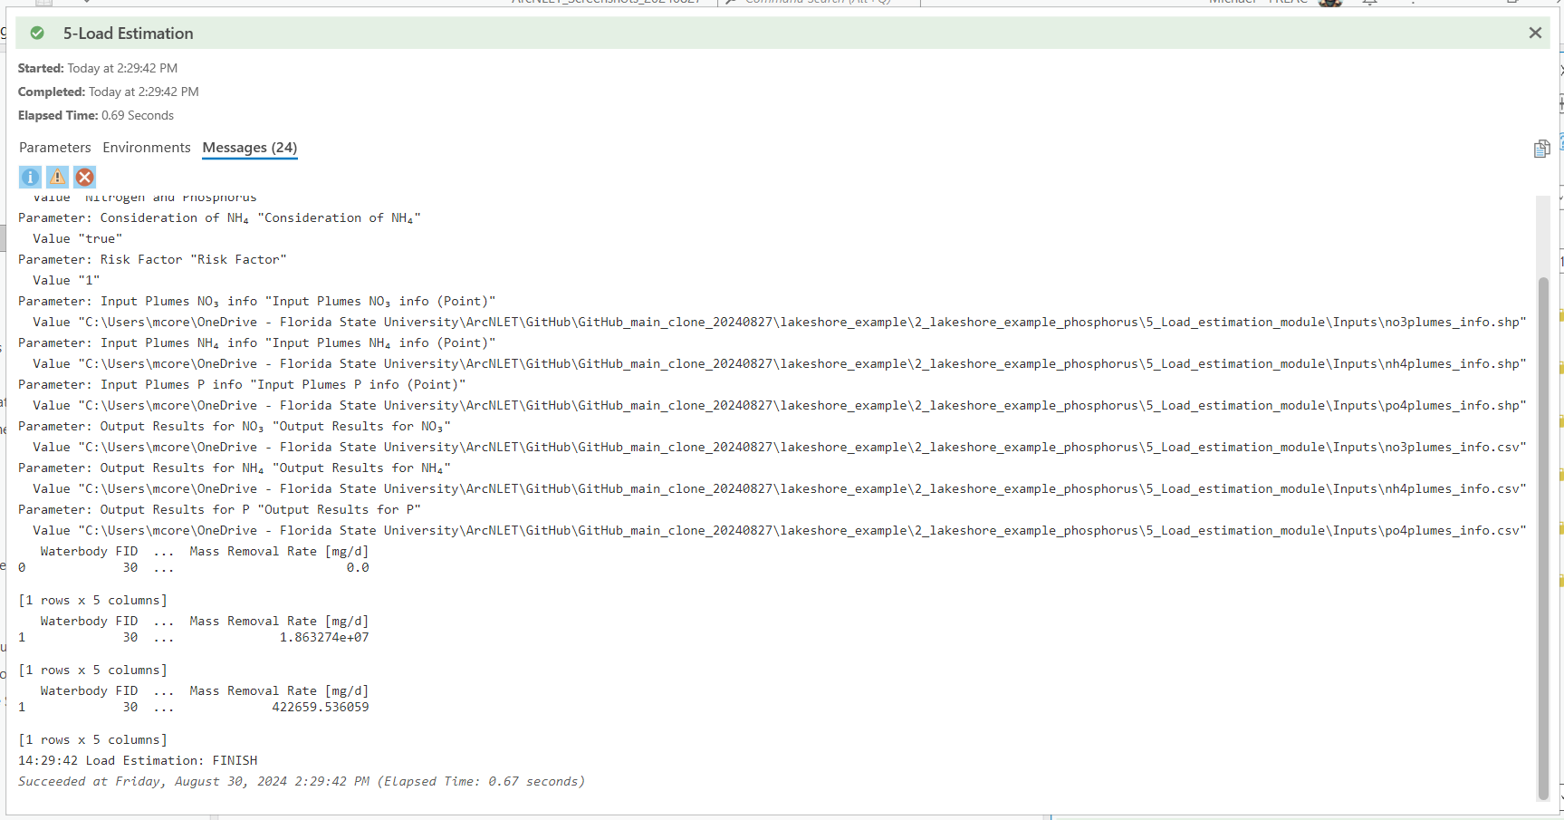Screen dimensions: 1564x820
Task: Click the mass removal rate value 1.863274e+07
Action: click(324, 637)
